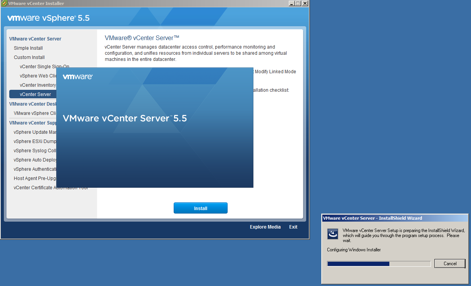Select Simple Install in the sidebar

point(28,48)
